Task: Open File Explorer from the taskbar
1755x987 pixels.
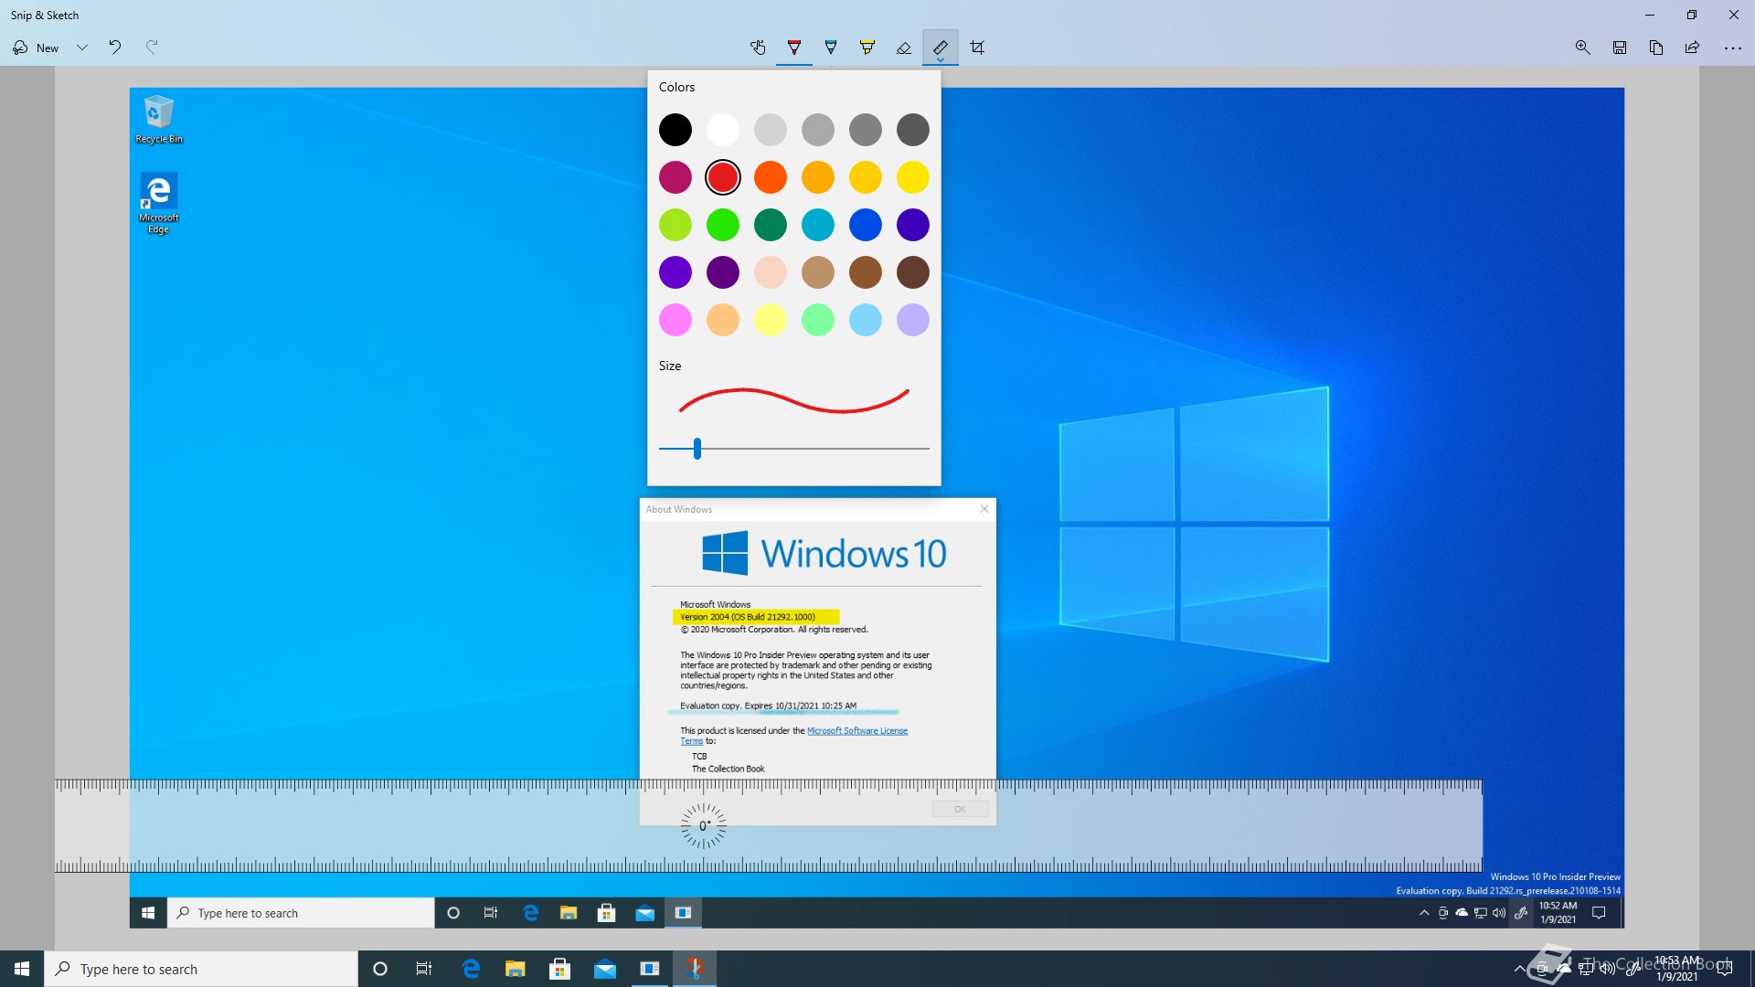Action: [x=516, y=969]
